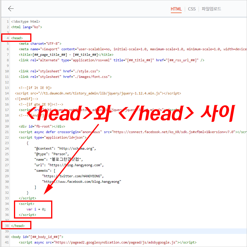Click the application/ld+json script line
247x247 pixels.
tap(53, 137)
